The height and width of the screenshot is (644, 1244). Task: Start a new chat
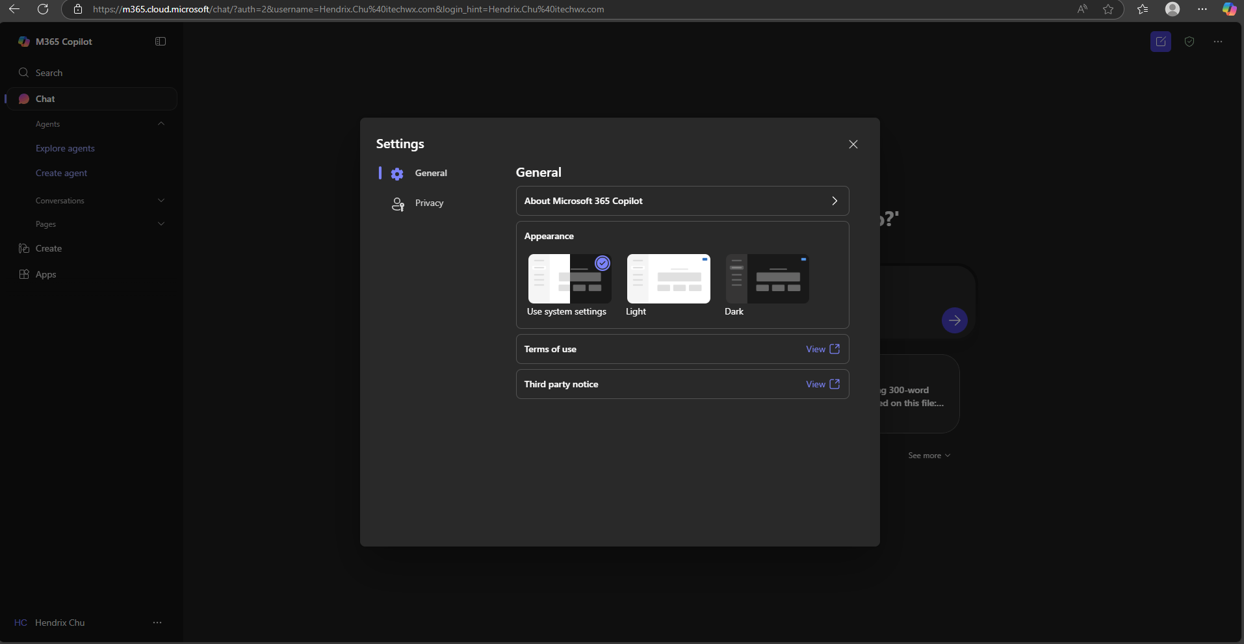tap(1161, 42)
